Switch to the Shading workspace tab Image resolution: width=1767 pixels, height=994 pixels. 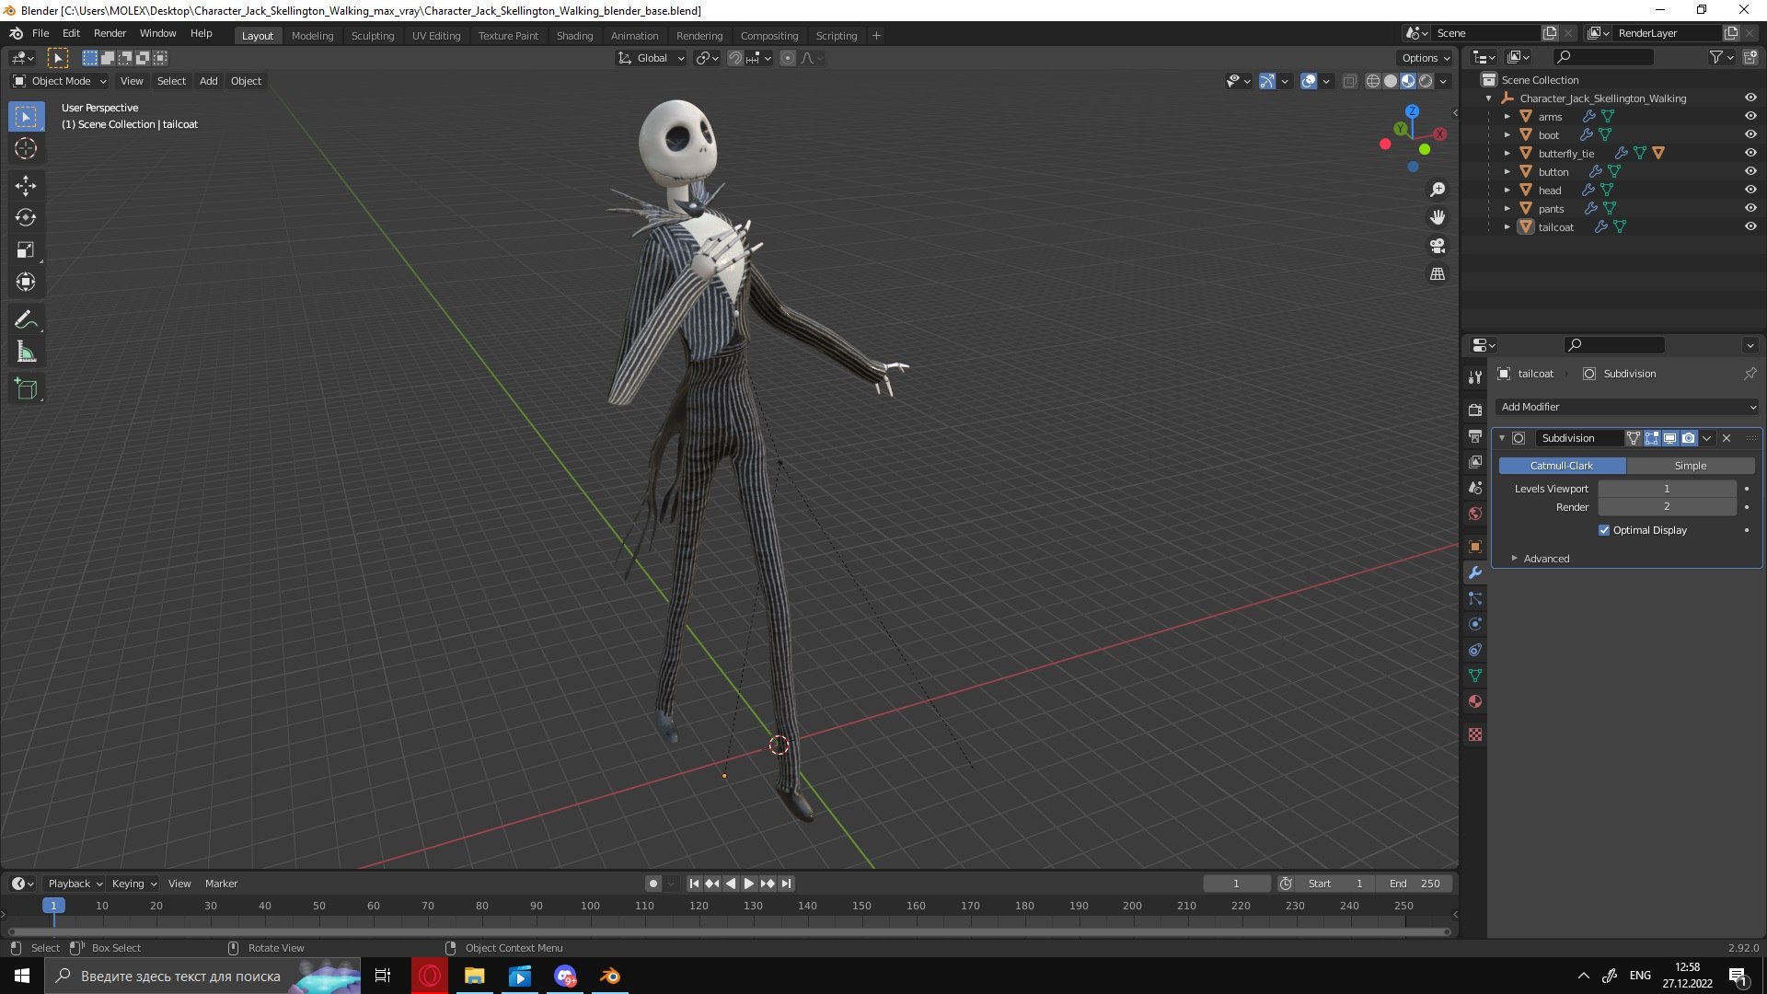[x=574, y=36]
